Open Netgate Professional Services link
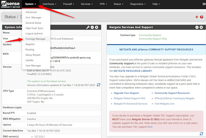Viewport: 206px width, 138px height. click(131, 104)
